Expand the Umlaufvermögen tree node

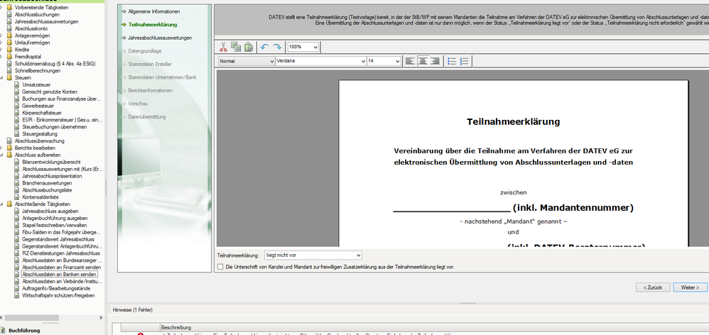click(x=2, y=43)
